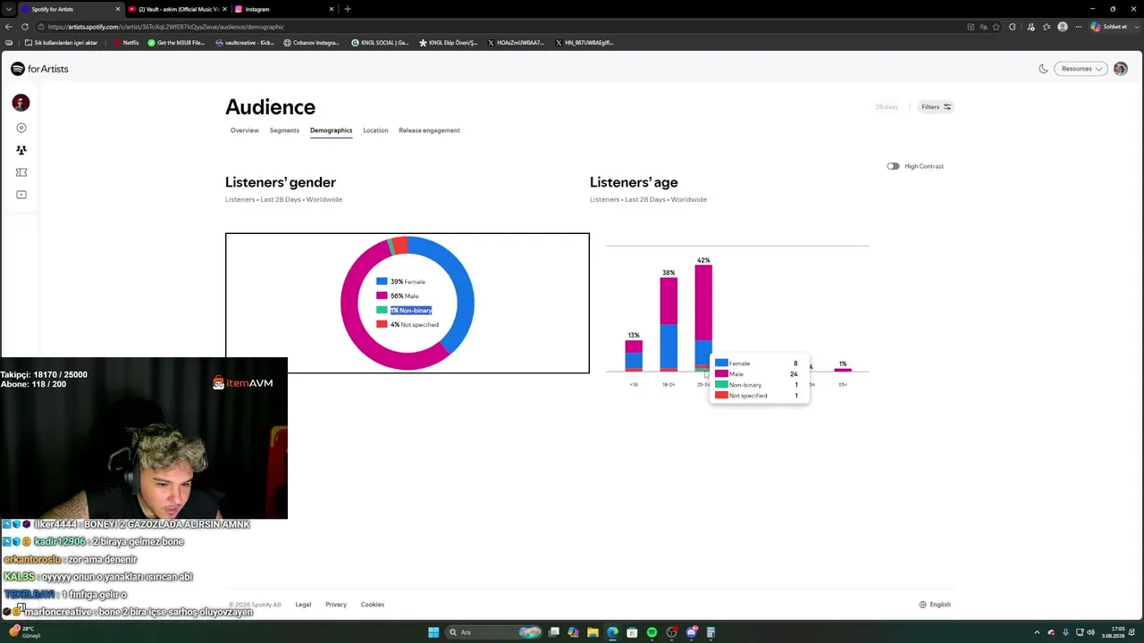The image size is (1144, 643).
Task: Click the Edge browser taskbar icon
Action: click(612, 632)
